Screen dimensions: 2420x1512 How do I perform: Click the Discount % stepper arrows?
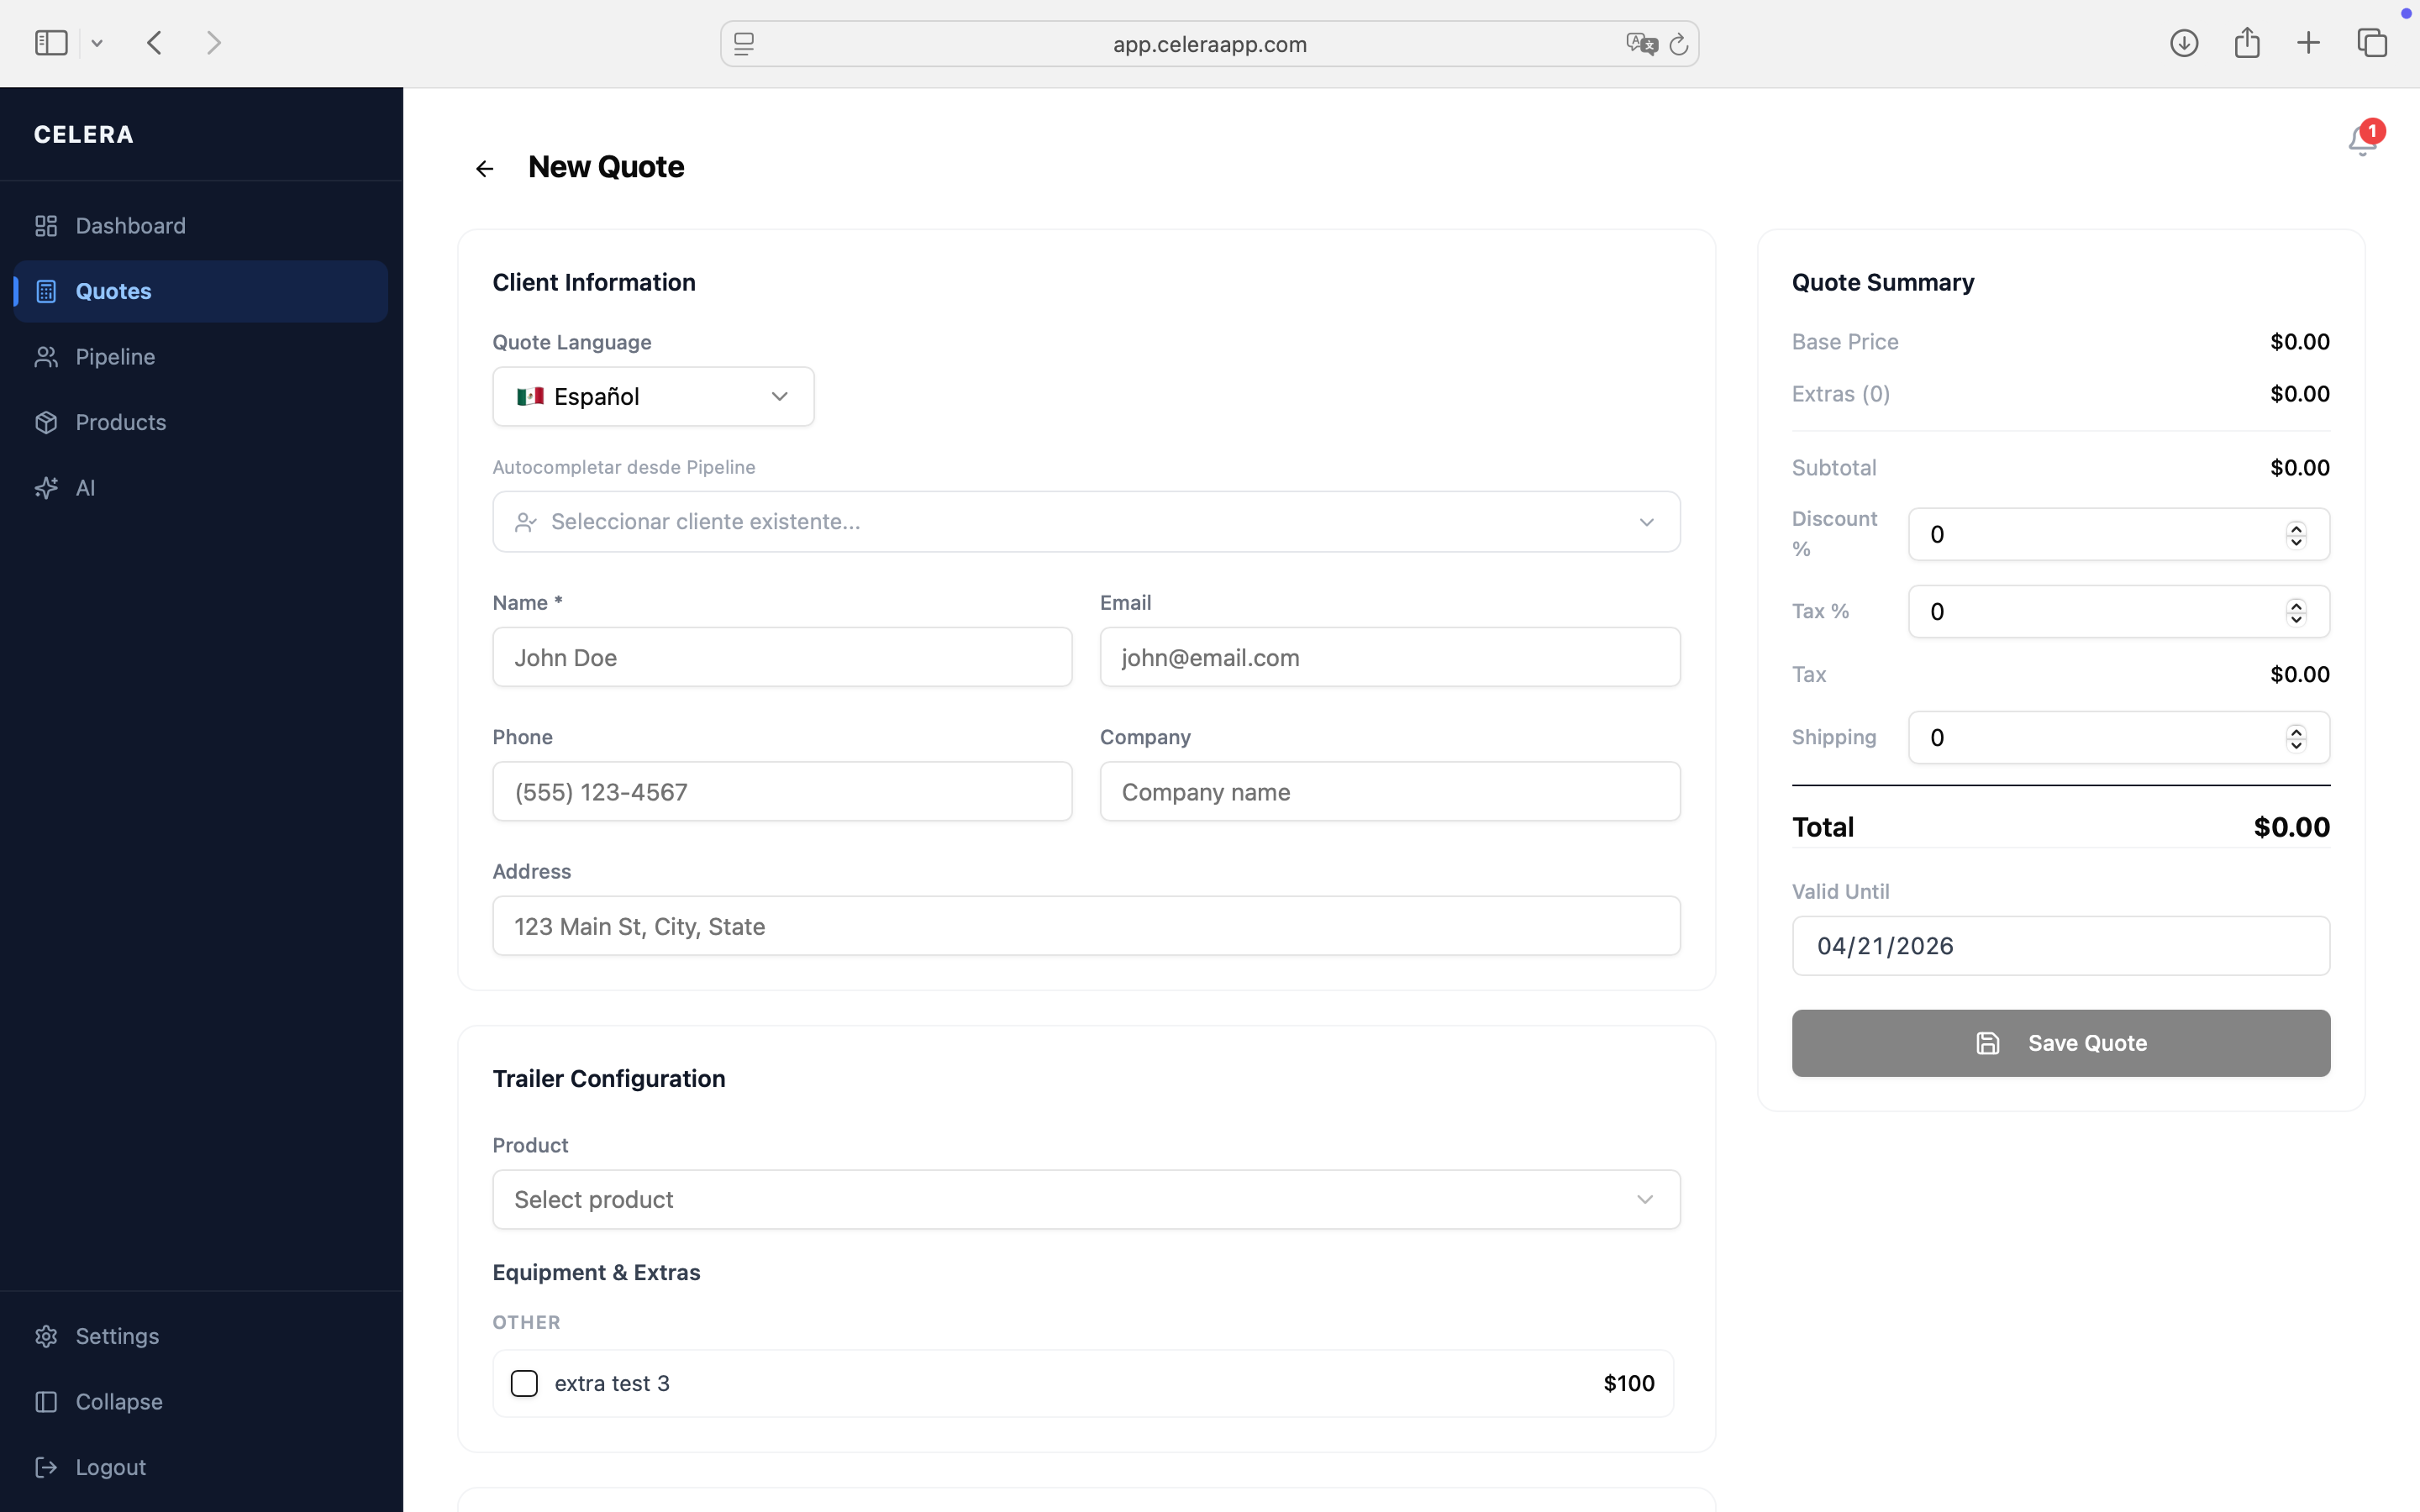(2296, 535)
